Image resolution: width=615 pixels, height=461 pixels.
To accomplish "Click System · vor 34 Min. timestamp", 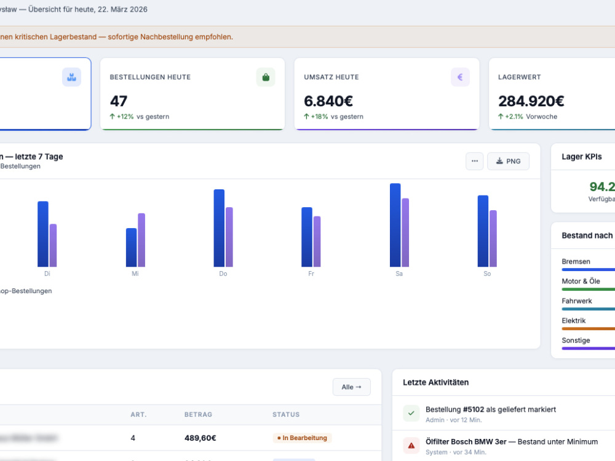I will pos(456,452).
